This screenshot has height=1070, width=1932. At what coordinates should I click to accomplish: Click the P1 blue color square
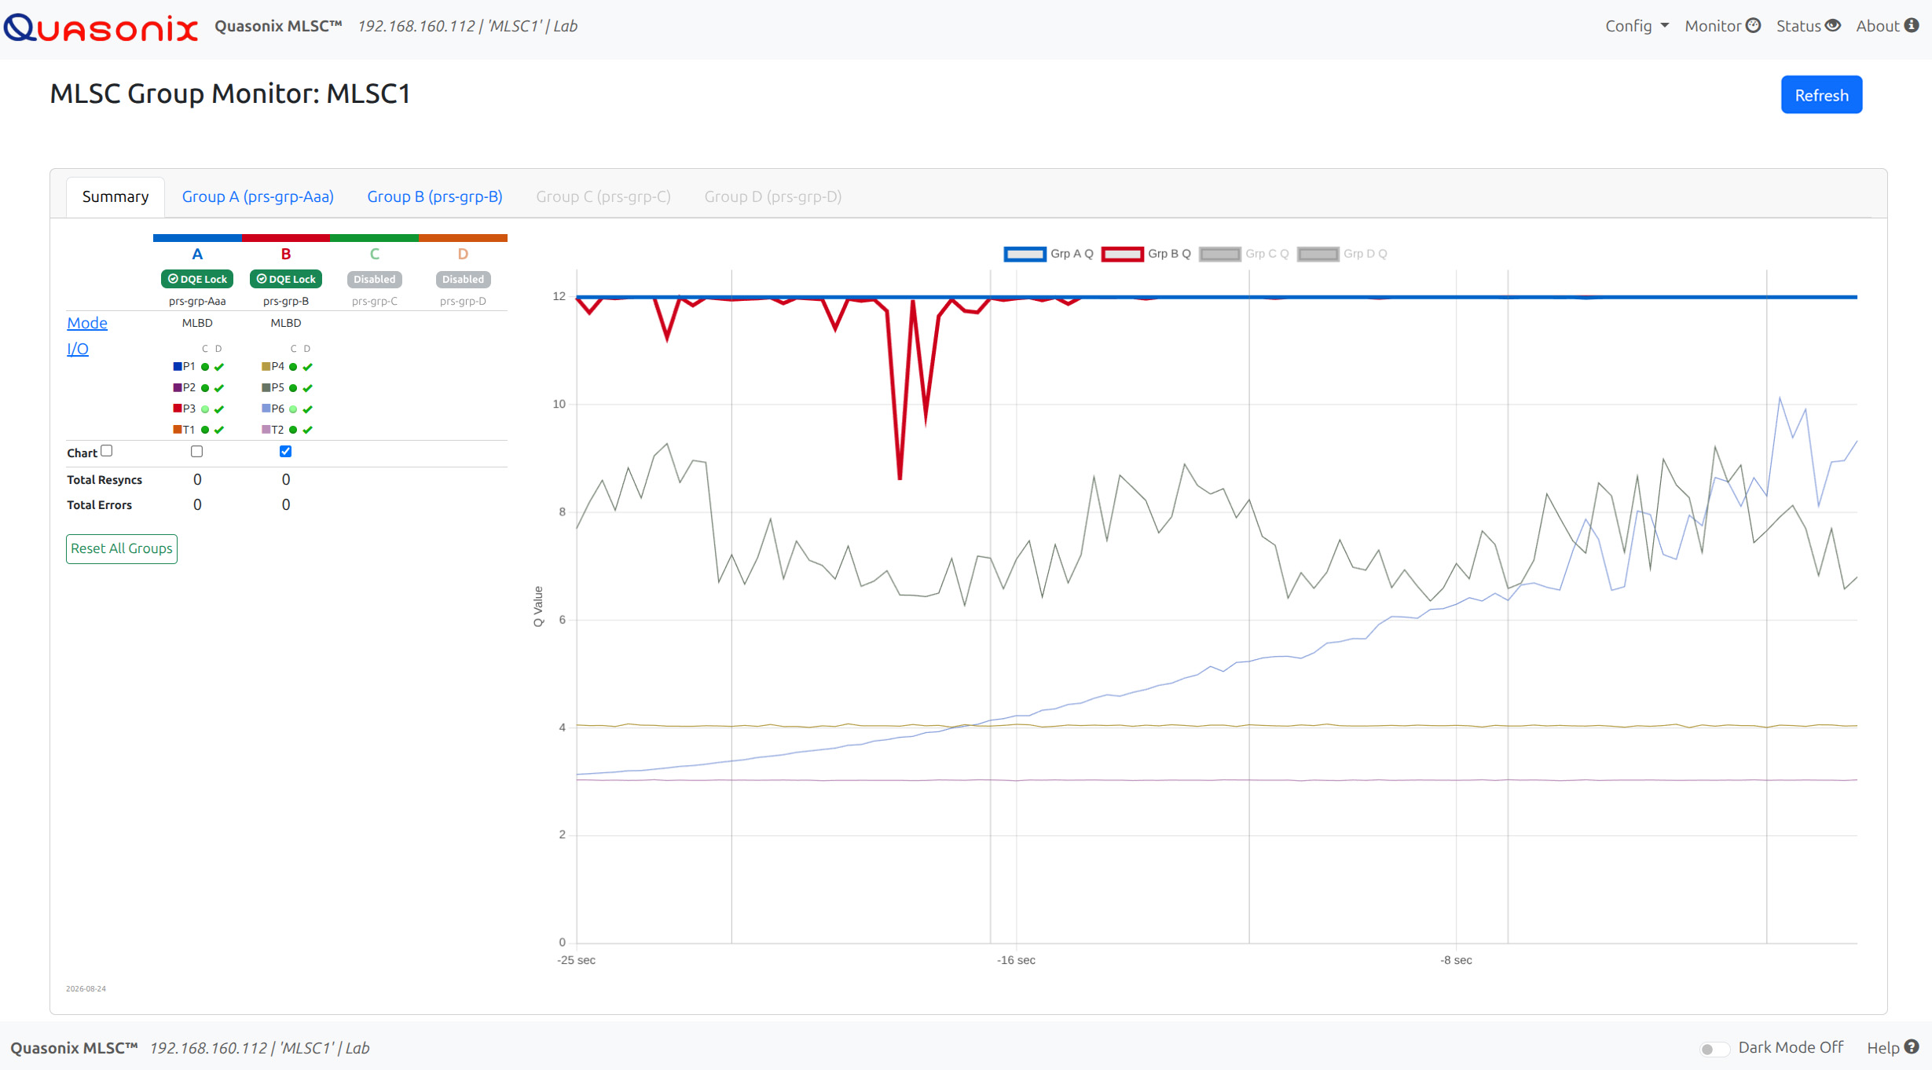[x=178, y=366]
